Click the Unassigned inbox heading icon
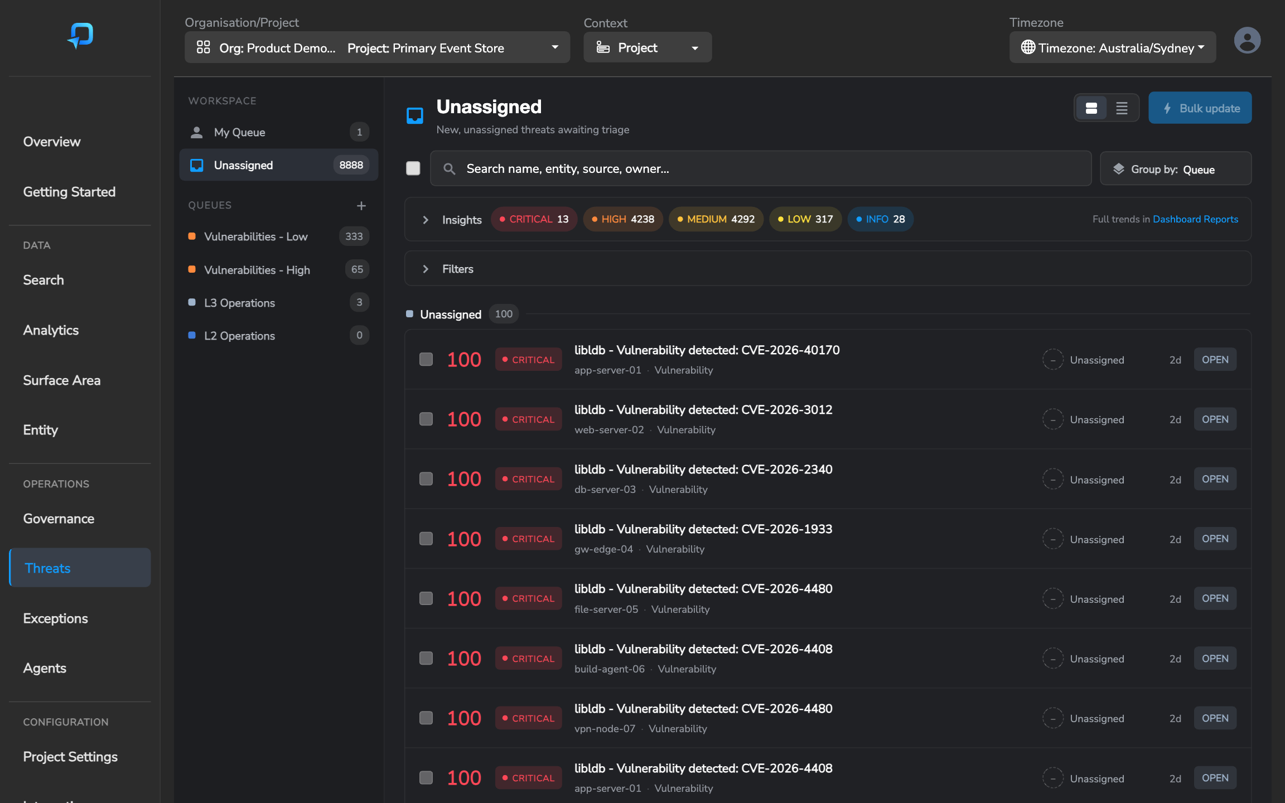 [415, 116]
